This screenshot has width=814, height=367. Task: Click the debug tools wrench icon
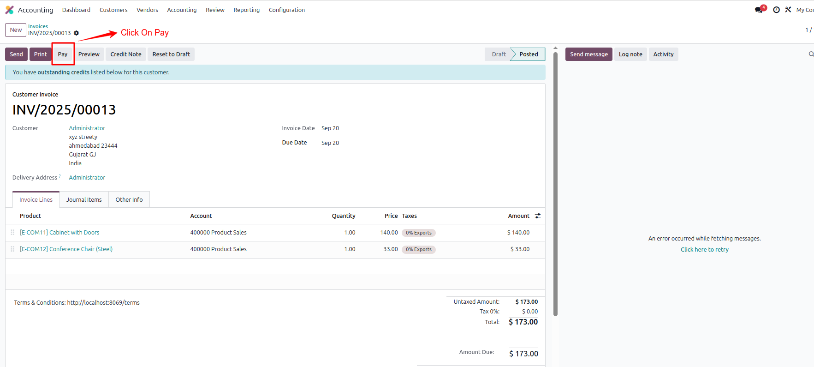point(788,10)
